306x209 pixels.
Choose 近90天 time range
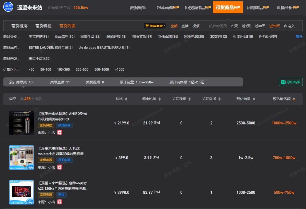click(275, 26)
